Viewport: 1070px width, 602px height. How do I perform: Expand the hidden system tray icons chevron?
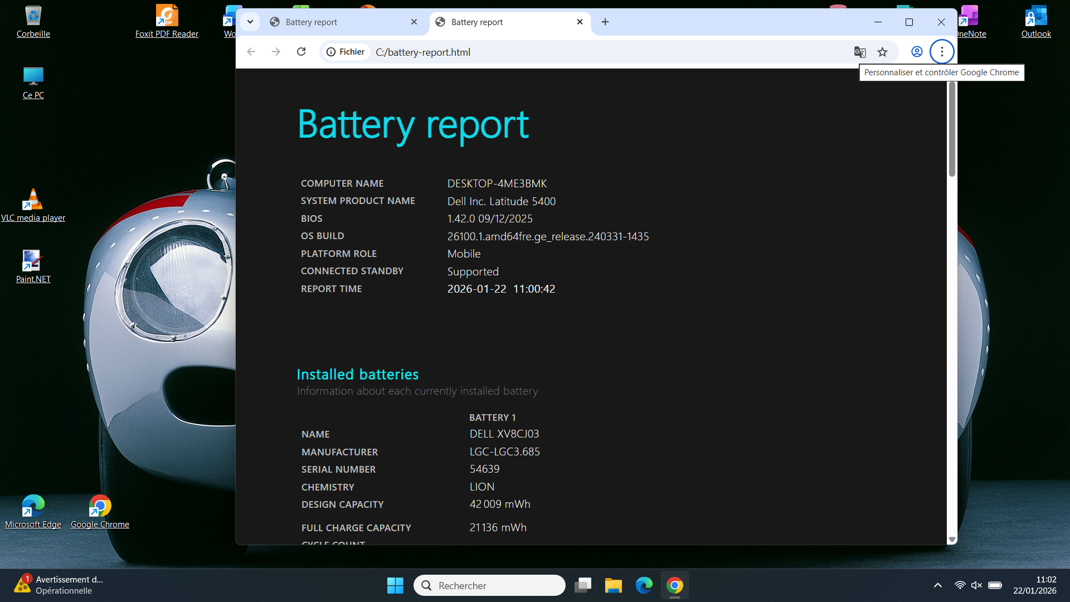click(x=938, y=585)
